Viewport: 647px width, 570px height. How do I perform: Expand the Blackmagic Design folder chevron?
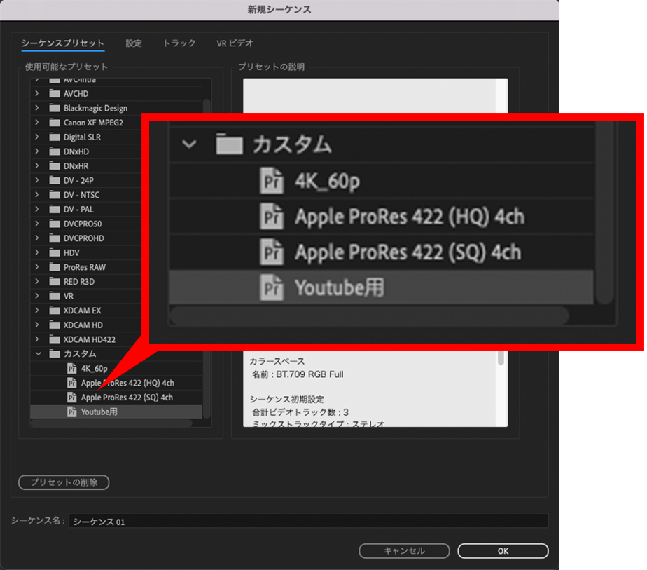[x=37, y=108]
